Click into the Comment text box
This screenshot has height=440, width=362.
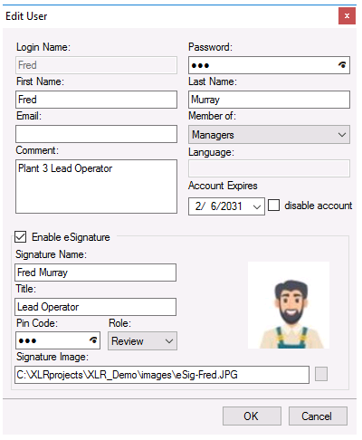coord(96,187)
